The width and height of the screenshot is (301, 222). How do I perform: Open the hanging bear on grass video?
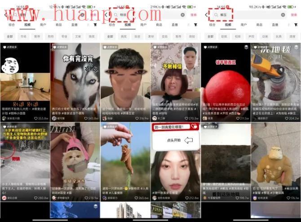(125, 162)
